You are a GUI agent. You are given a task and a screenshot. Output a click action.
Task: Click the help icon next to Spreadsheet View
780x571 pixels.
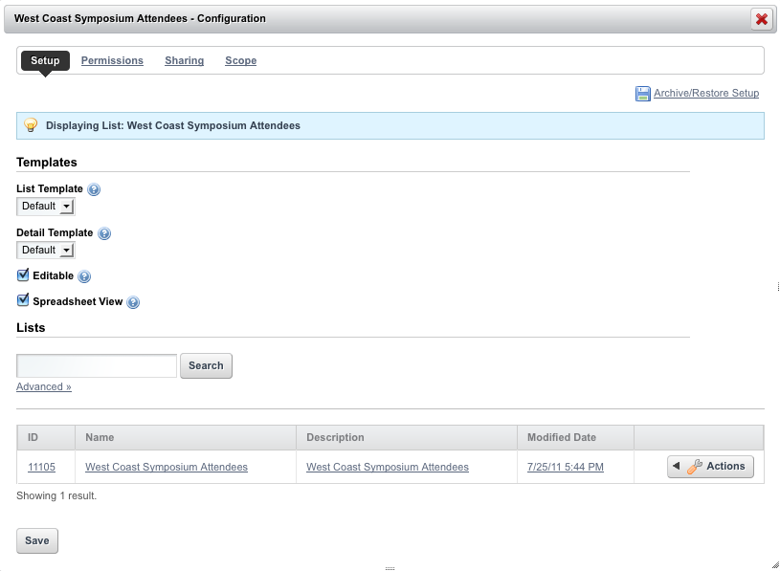tap(133, 302)
